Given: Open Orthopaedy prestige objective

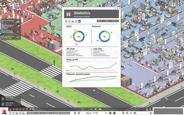Looking at the screenshot, I should tap(10, 27).
